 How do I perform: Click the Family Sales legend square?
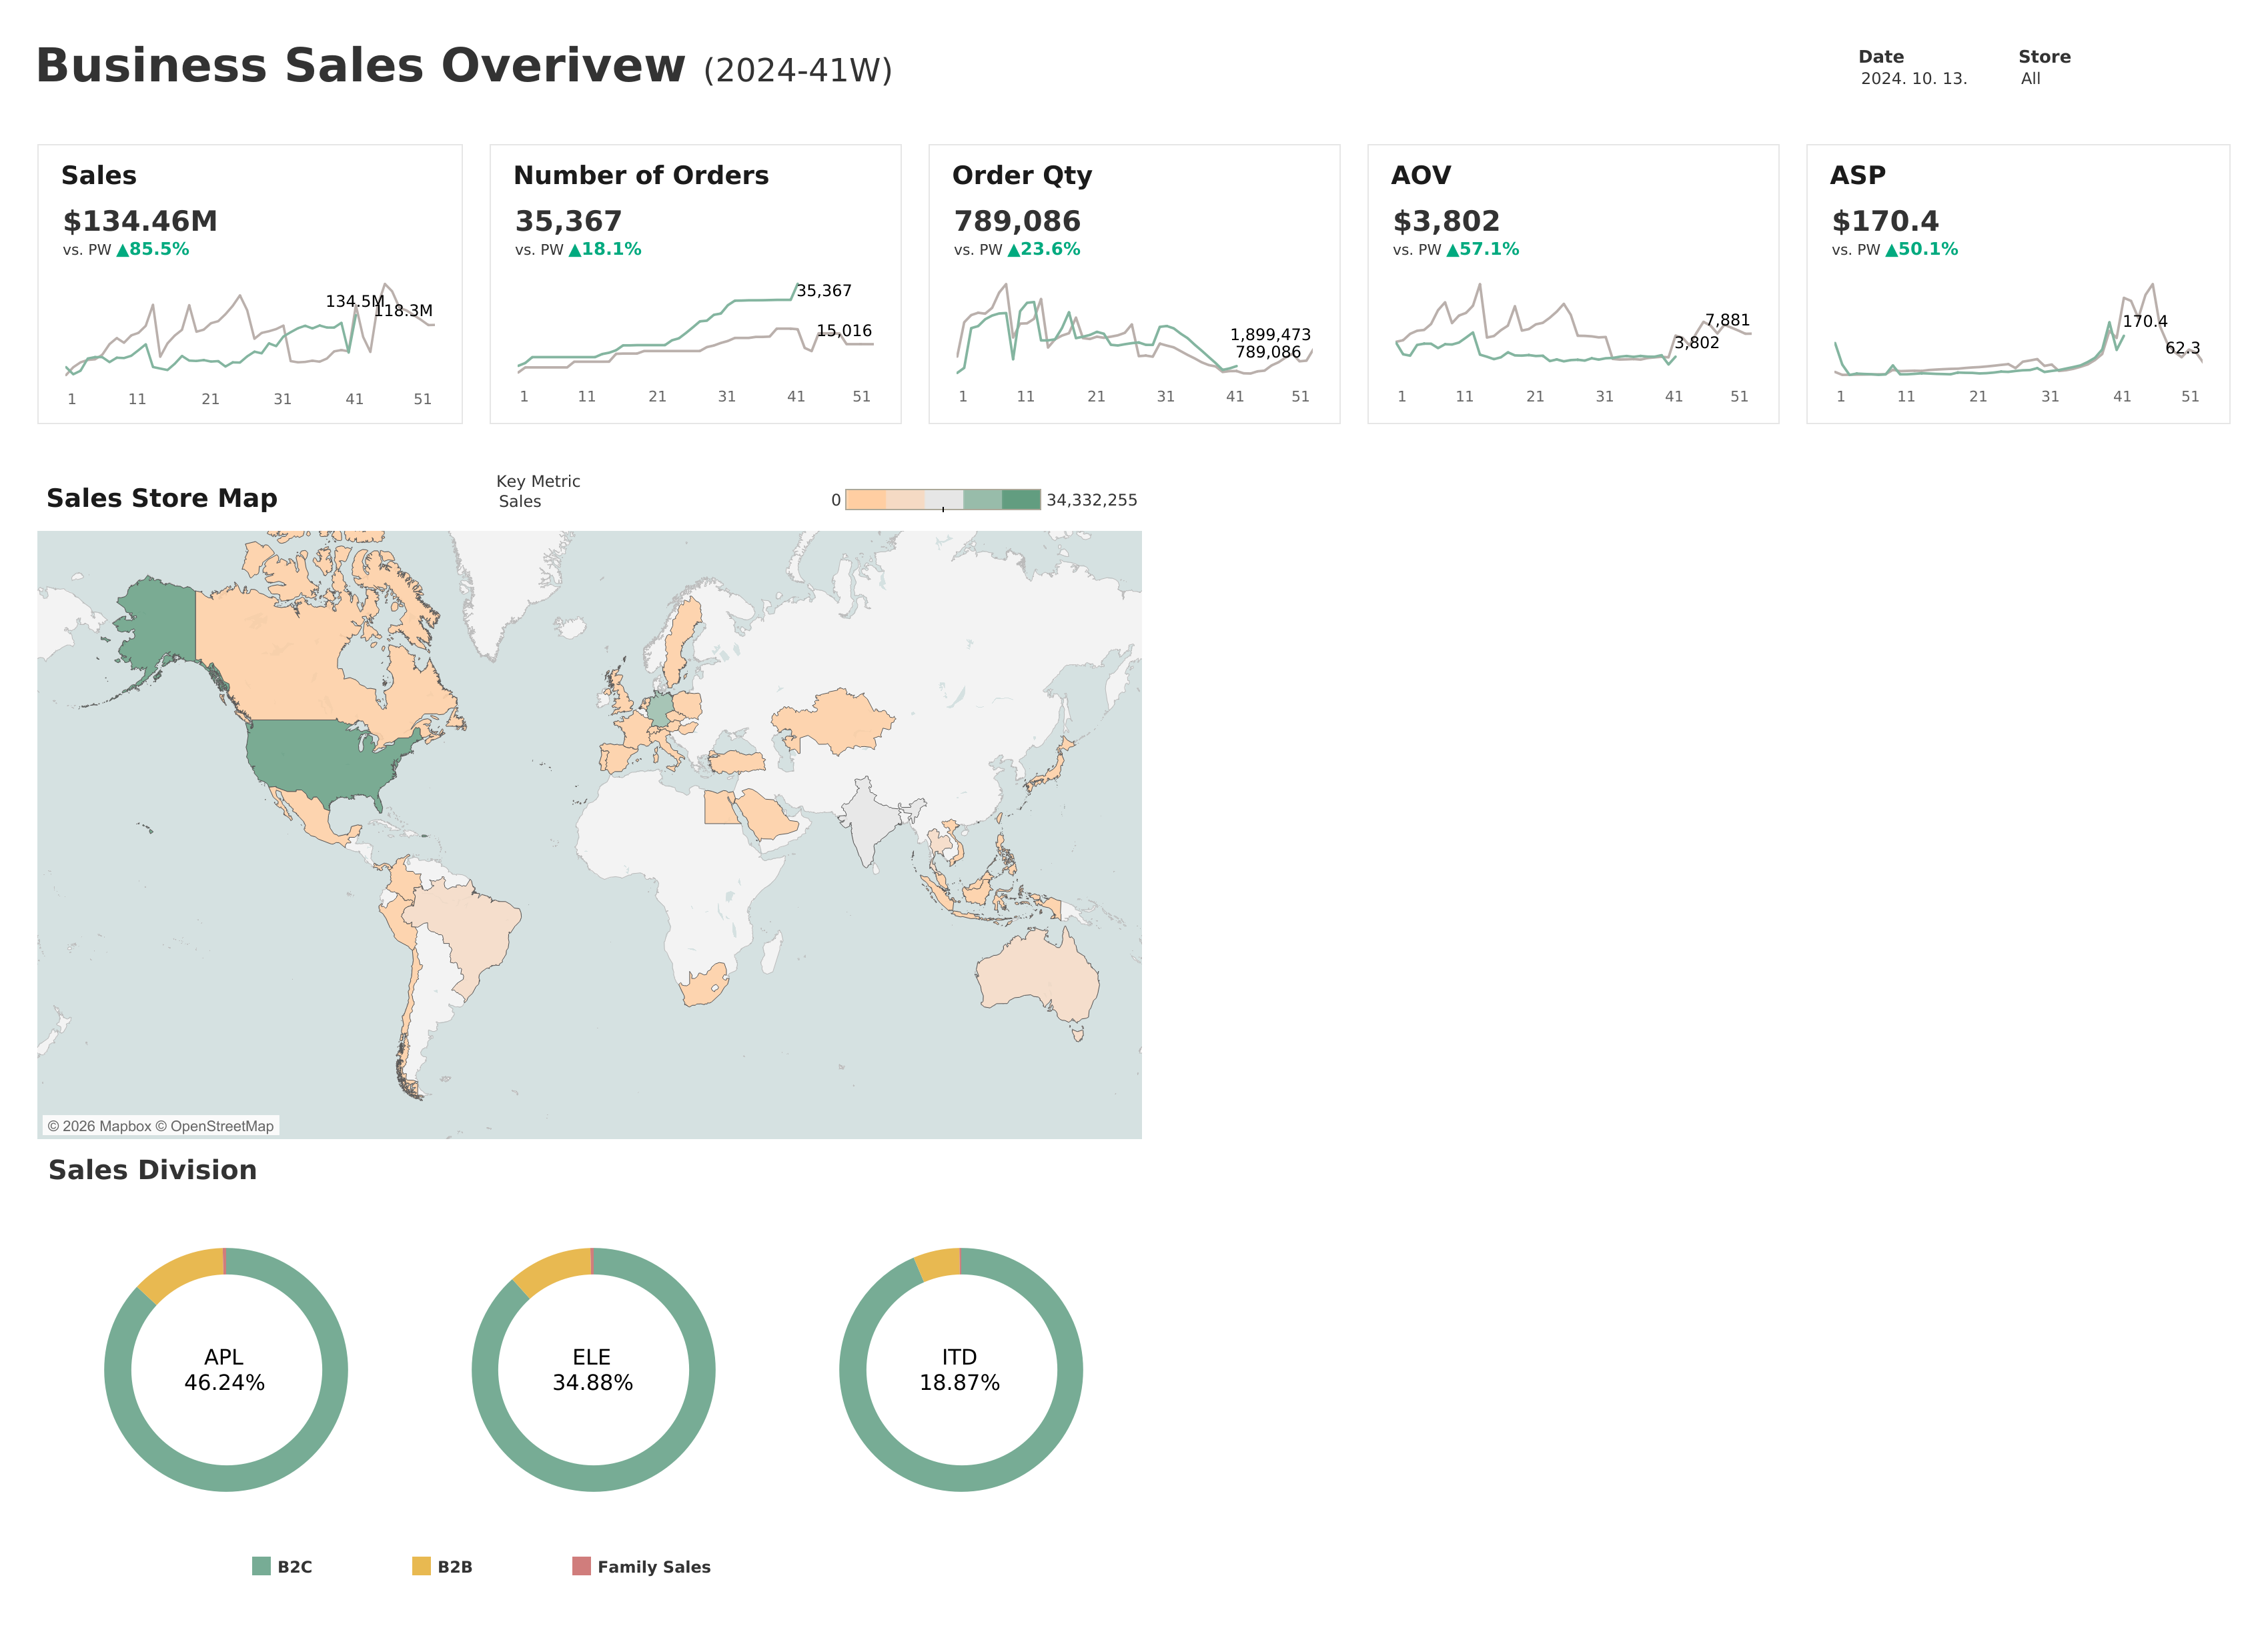click(581, 1566)
